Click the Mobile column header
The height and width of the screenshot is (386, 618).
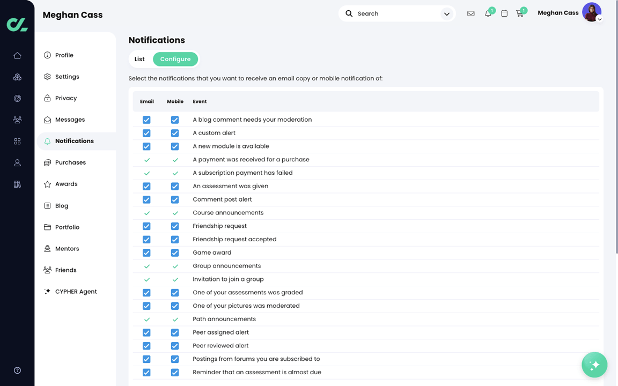tap(175, 102)
